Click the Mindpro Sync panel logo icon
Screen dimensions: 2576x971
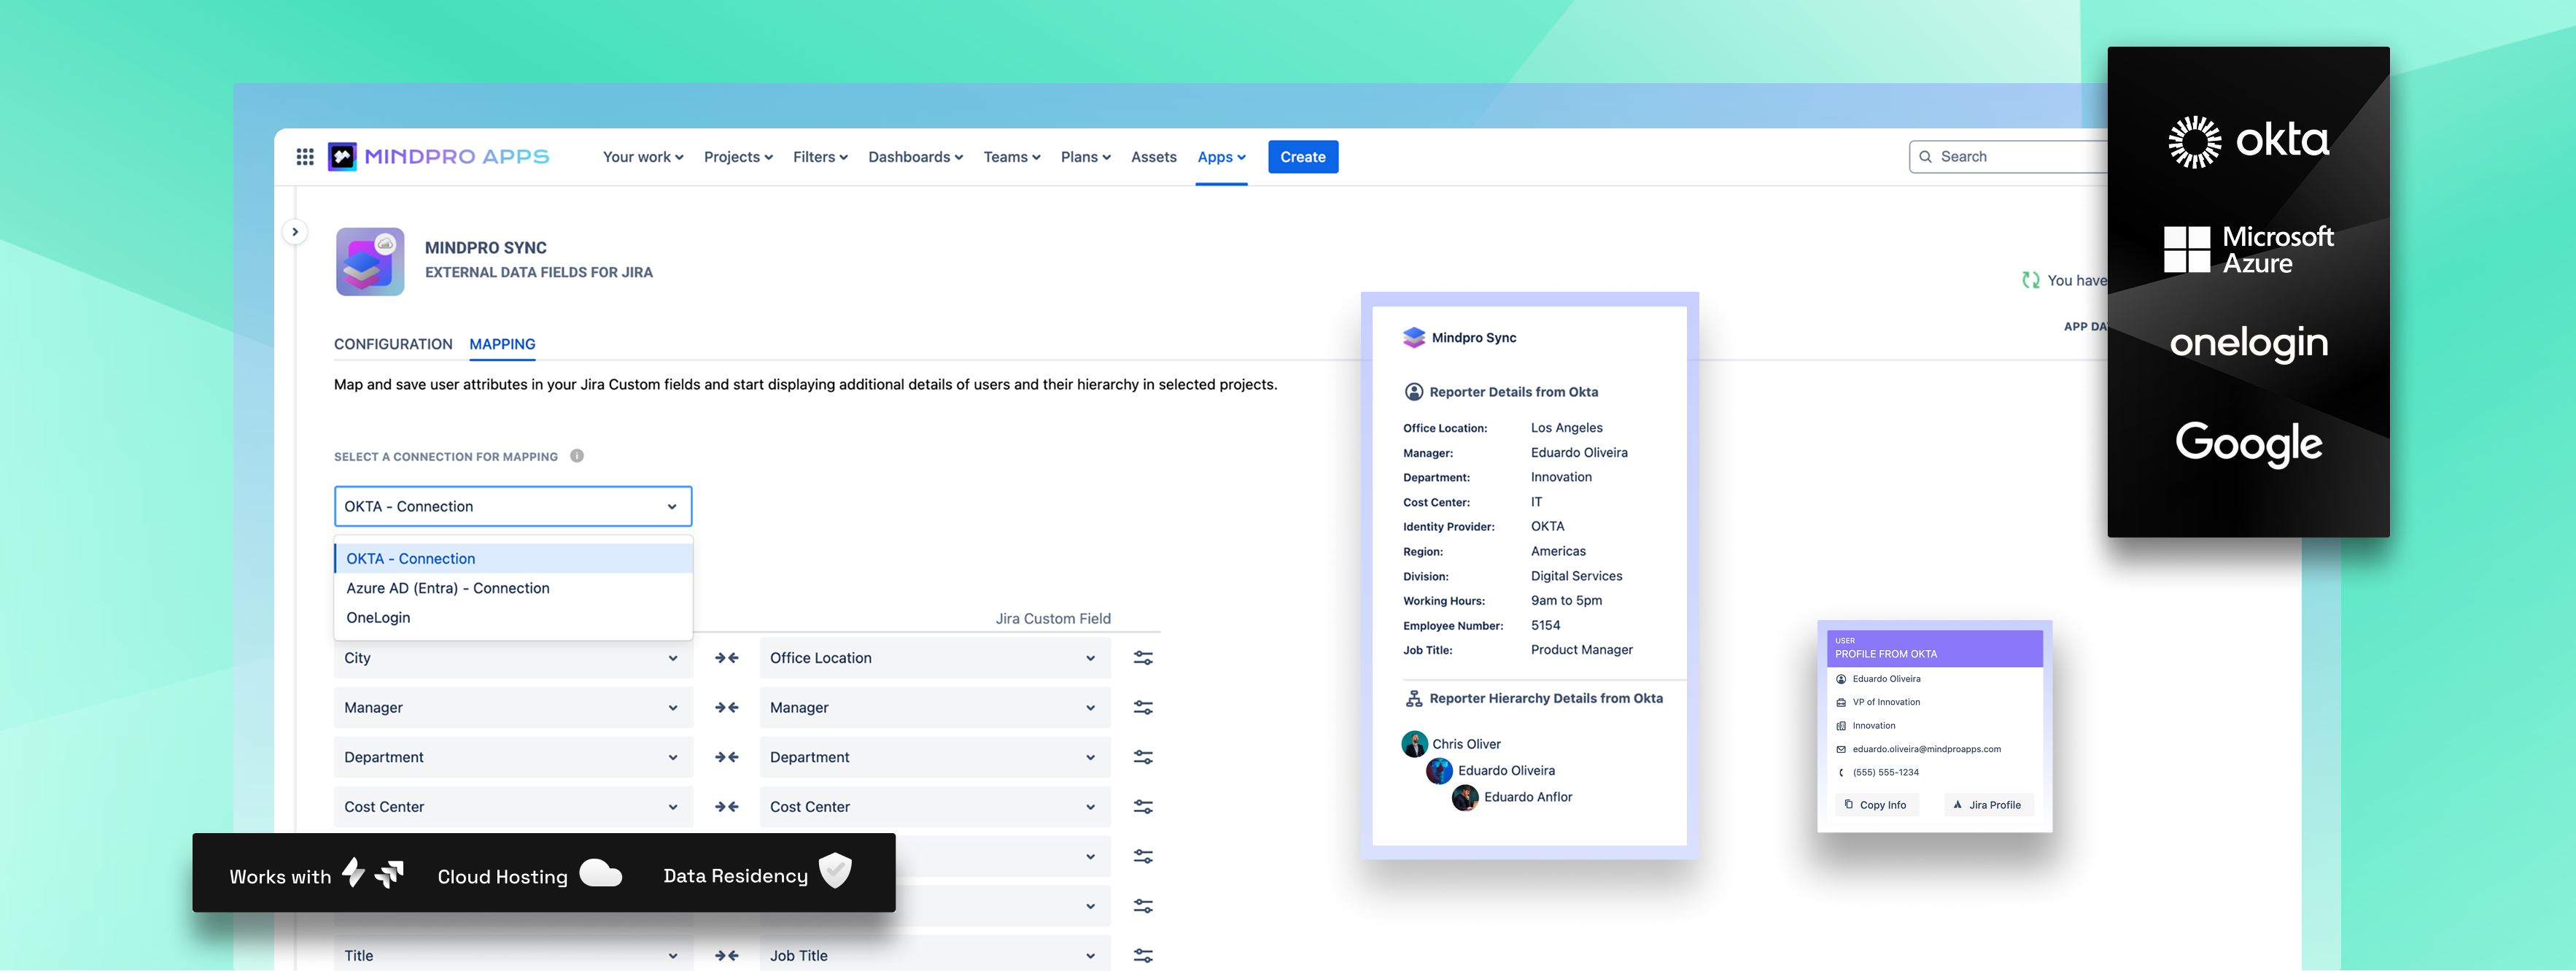(x=1414, y=338)
